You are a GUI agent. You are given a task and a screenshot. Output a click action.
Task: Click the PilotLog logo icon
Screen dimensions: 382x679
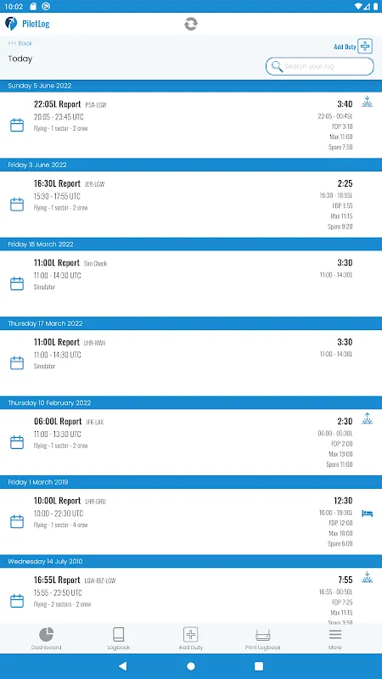point(11,24)
